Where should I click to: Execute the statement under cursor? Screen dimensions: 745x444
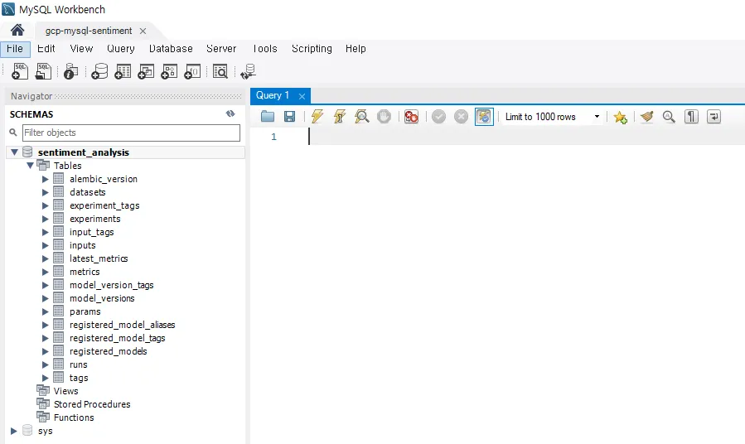(x=339, y=116)
